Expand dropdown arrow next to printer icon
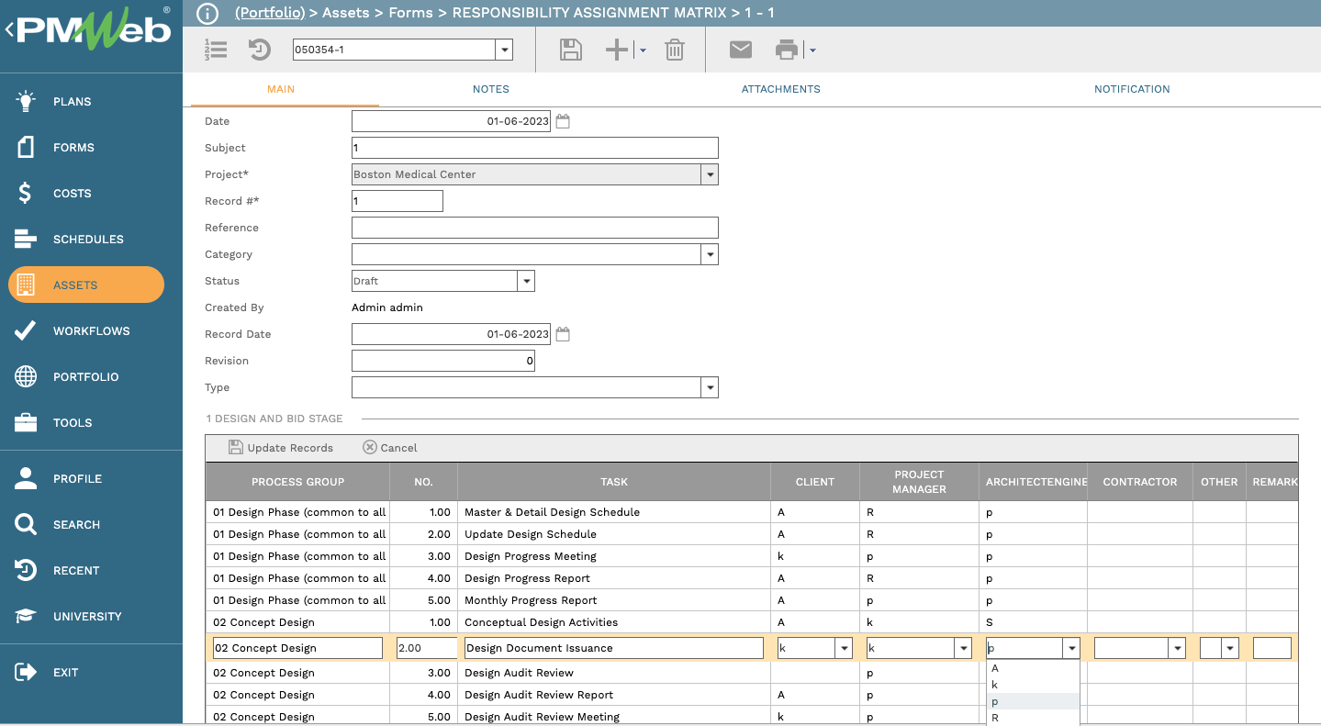 812,50
